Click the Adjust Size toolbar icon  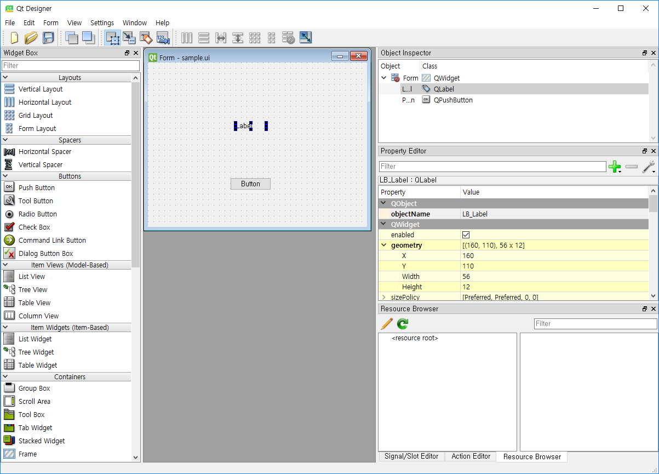point(306,37)
